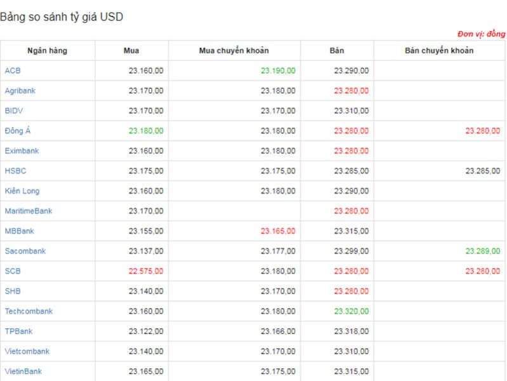Open the Vietcombank link
This screenshot has width=507, height=381.
[x=27, y=351]
